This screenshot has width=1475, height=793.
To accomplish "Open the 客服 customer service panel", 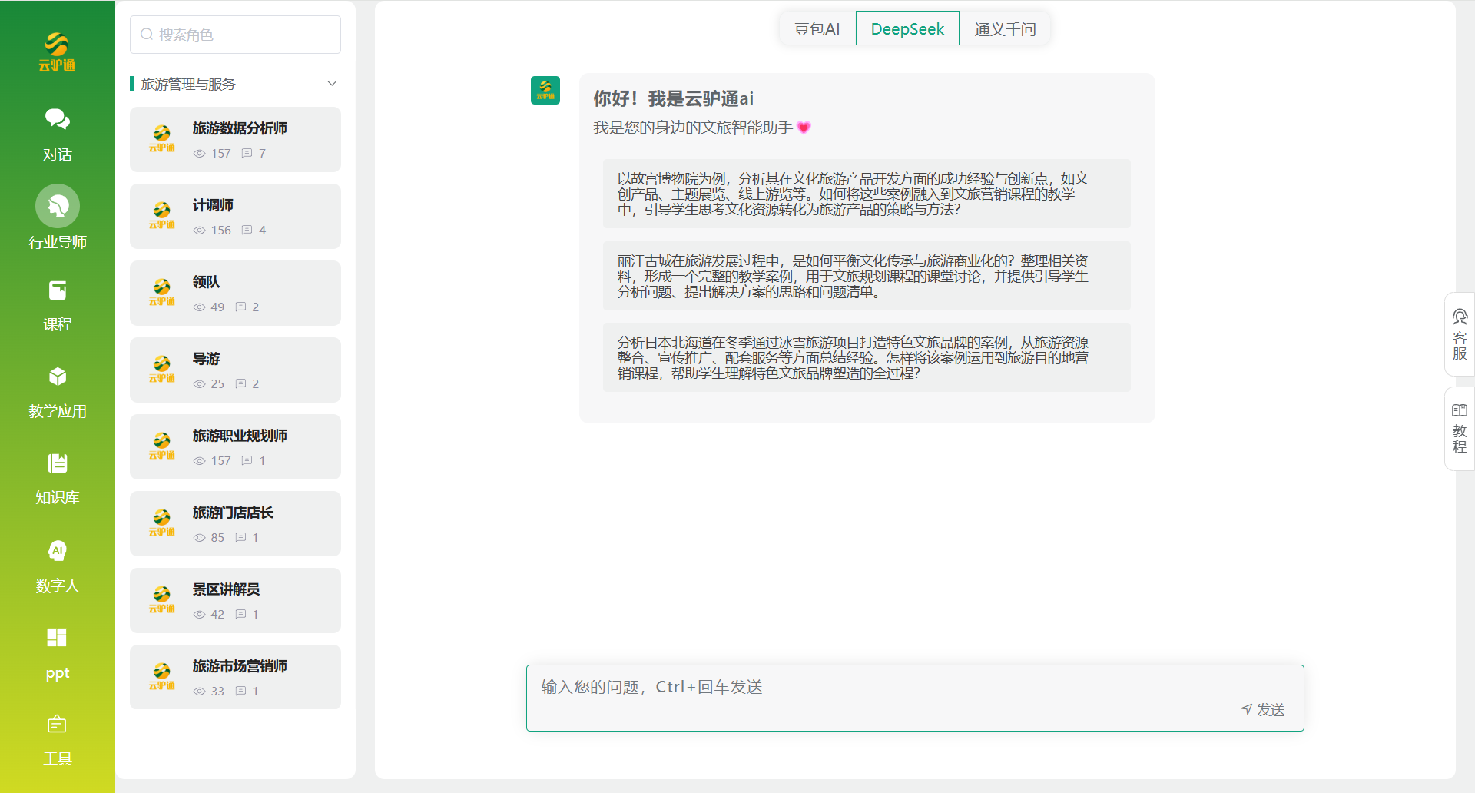I will pyautogui.click(x=1460, y=334).
